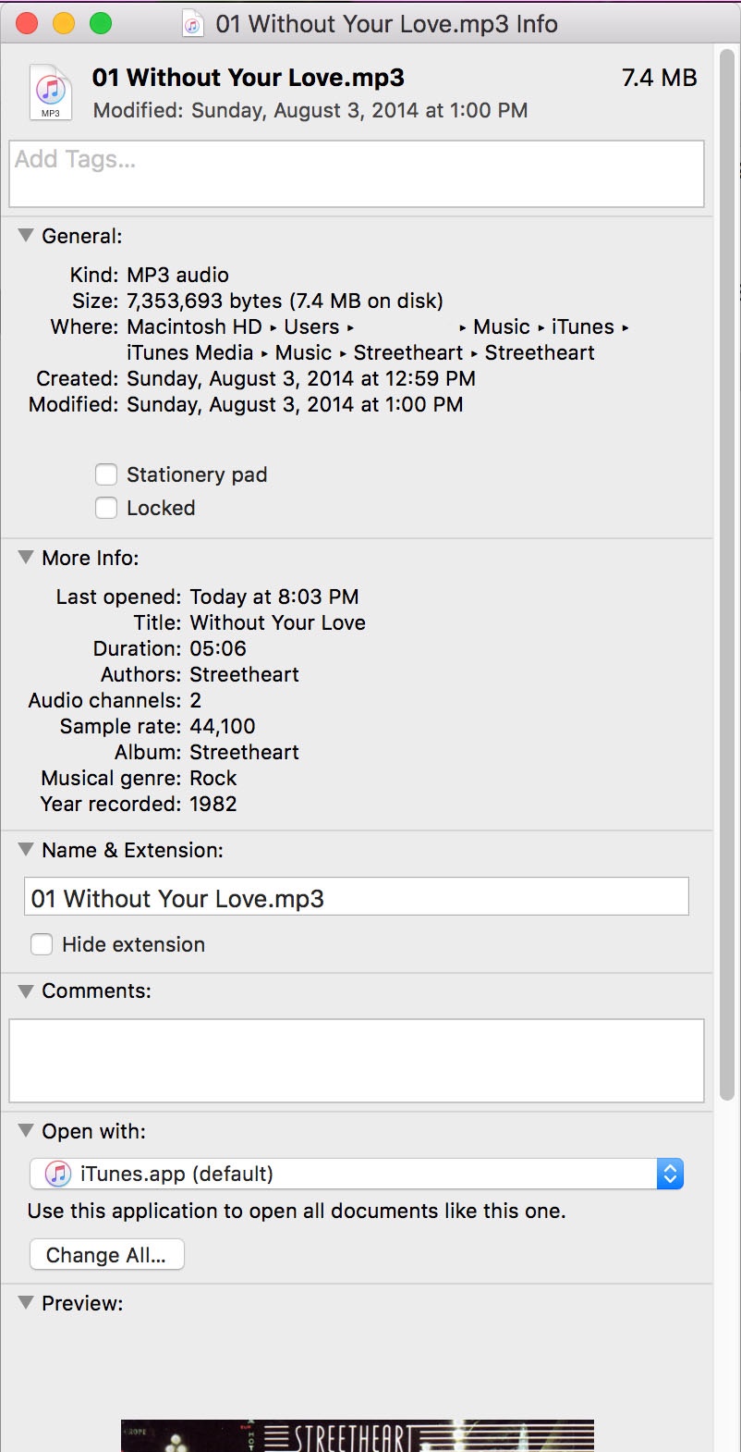Collapse the Name & Extension section

point(26,850)
